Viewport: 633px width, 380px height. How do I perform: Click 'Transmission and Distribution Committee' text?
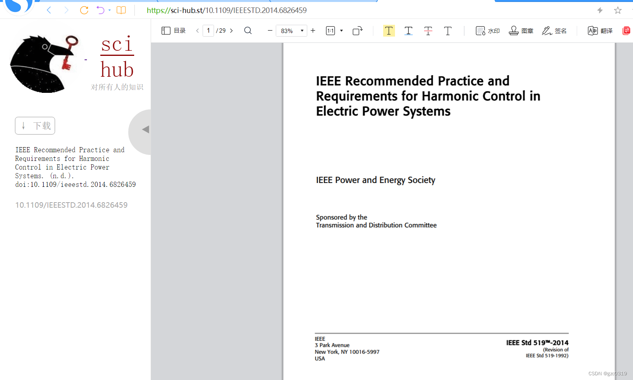376,225
